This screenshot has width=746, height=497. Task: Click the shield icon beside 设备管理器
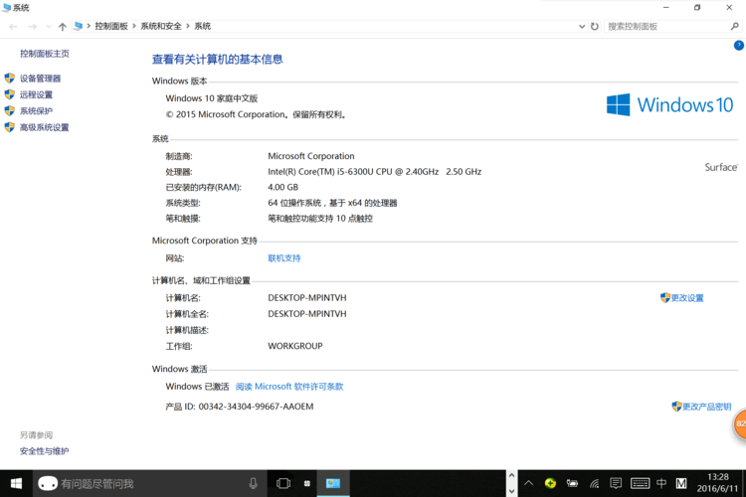point(10,78)
